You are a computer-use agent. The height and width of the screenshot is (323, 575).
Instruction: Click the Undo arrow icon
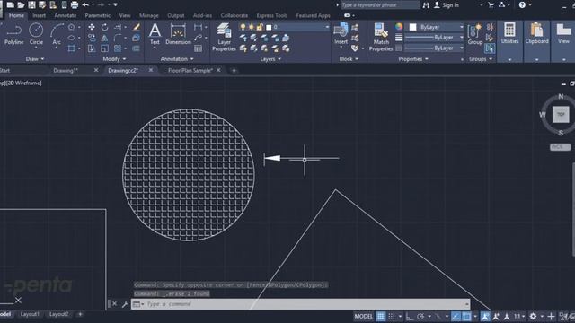coord(86,5)
